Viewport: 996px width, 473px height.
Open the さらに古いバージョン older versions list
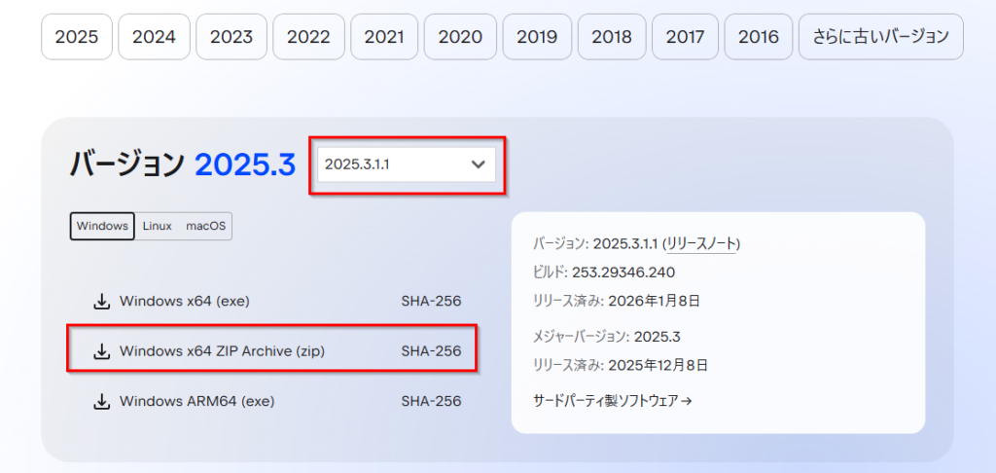point(880,37)
